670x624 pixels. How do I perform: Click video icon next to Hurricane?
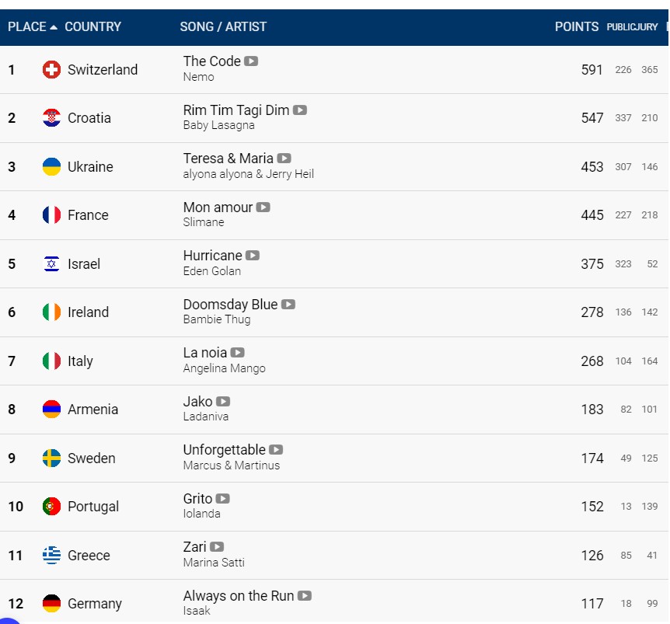253,256
